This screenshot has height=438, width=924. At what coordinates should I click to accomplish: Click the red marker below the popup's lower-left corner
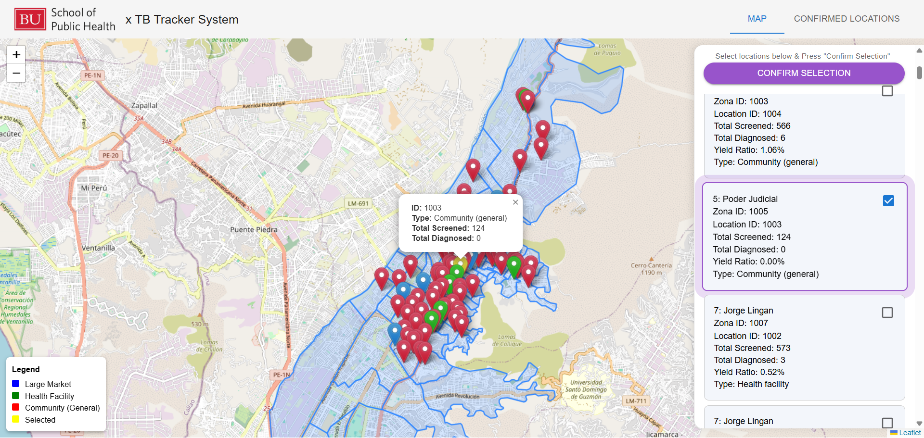click(411, 265)
